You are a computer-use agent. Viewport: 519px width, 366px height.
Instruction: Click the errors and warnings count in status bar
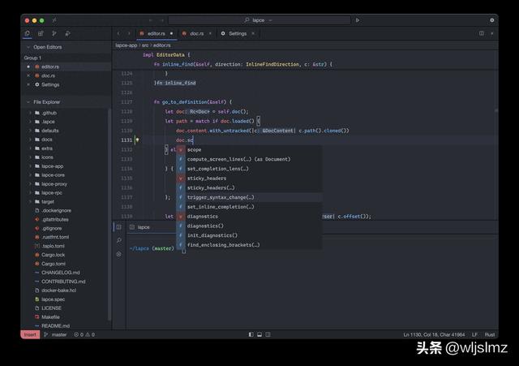84,334
